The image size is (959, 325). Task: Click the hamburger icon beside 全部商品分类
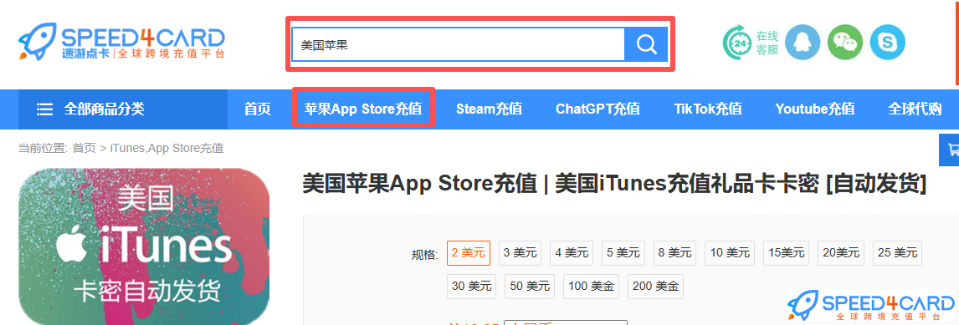click(x=44, y=109)
